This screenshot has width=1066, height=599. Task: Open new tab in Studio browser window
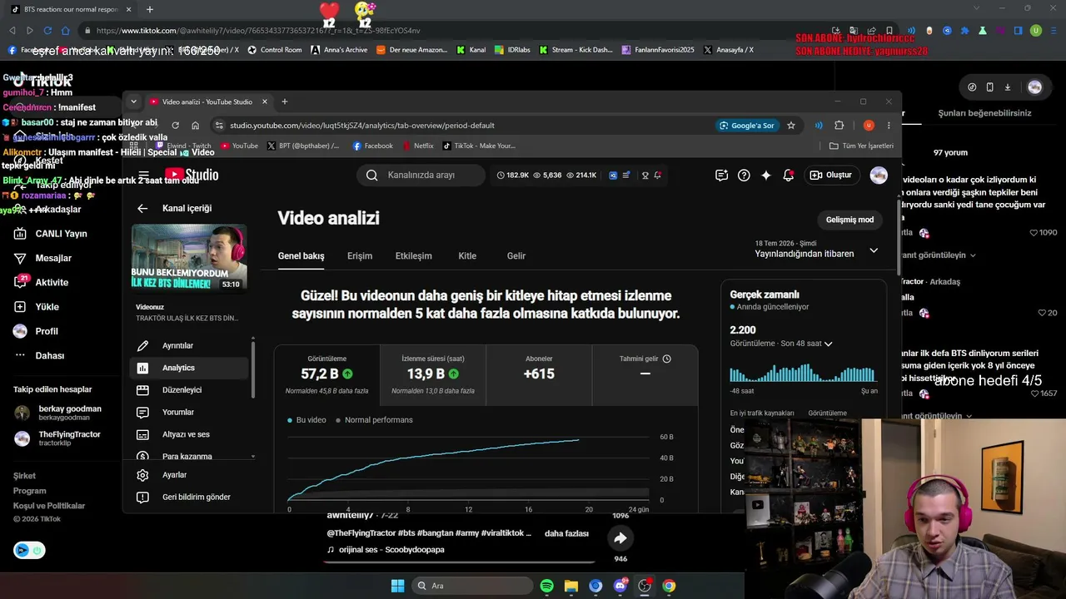pyautogui.click(x=285, y=101)
